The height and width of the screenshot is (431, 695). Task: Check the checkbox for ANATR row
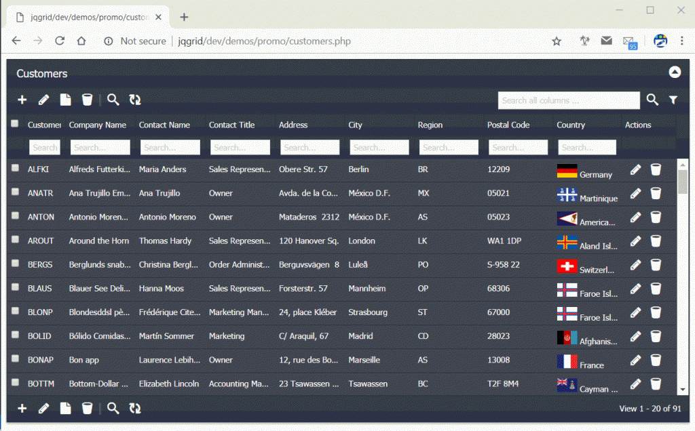point(15,192)
